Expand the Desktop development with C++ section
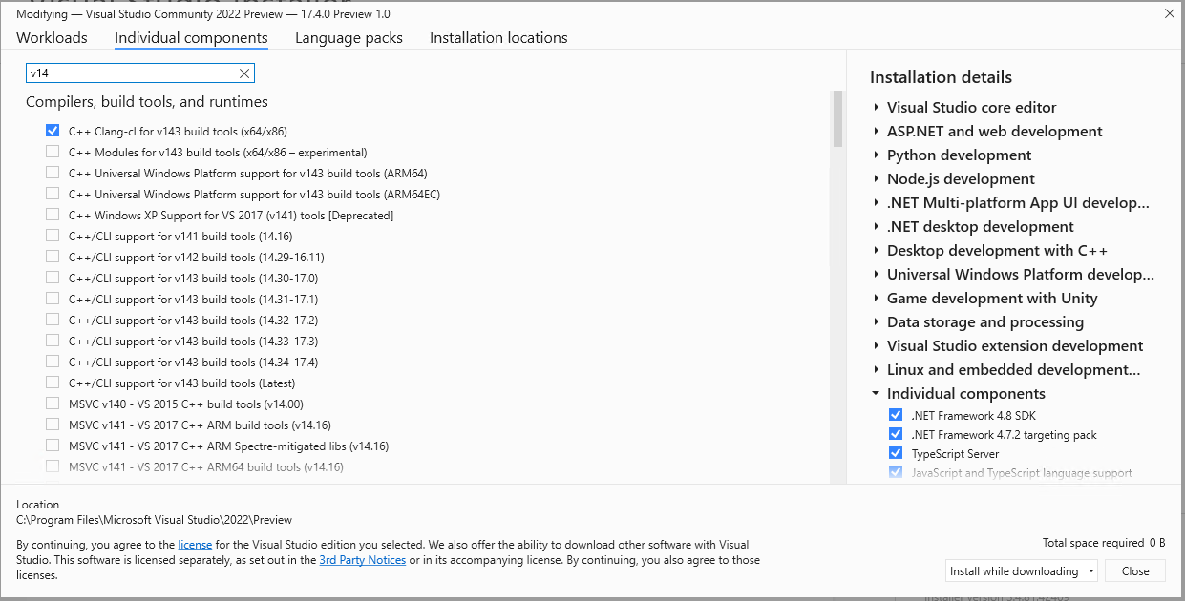The height and width of the screenshot is (601, 1185). (x=877, y=250)
